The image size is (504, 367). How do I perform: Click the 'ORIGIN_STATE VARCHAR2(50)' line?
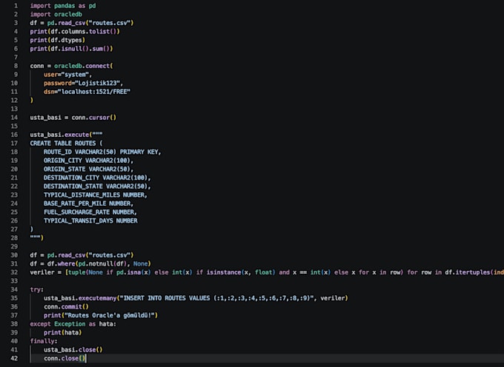[x=88, y=169]
